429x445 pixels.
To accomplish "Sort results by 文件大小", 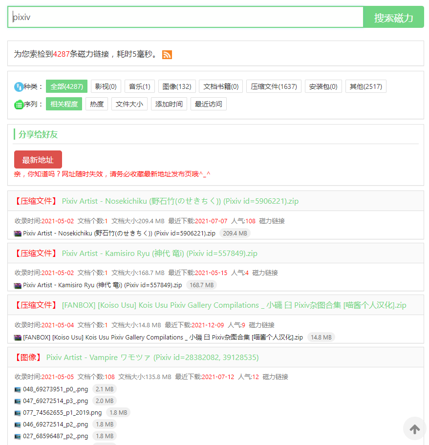I will [129, 104].
